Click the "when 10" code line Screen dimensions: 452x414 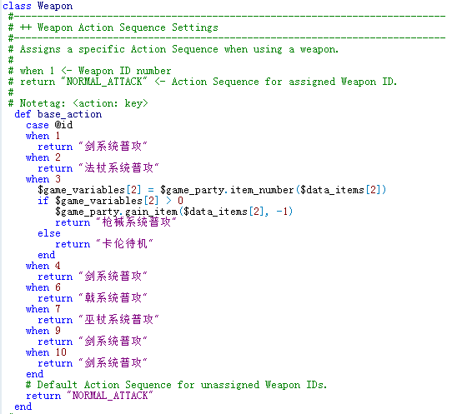pos(46,352)
